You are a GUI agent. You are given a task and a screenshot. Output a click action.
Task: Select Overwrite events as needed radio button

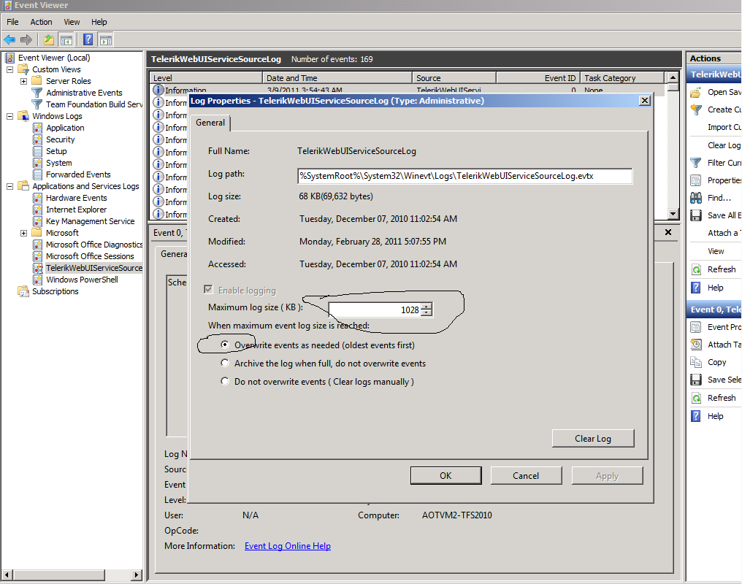point(225,345)
